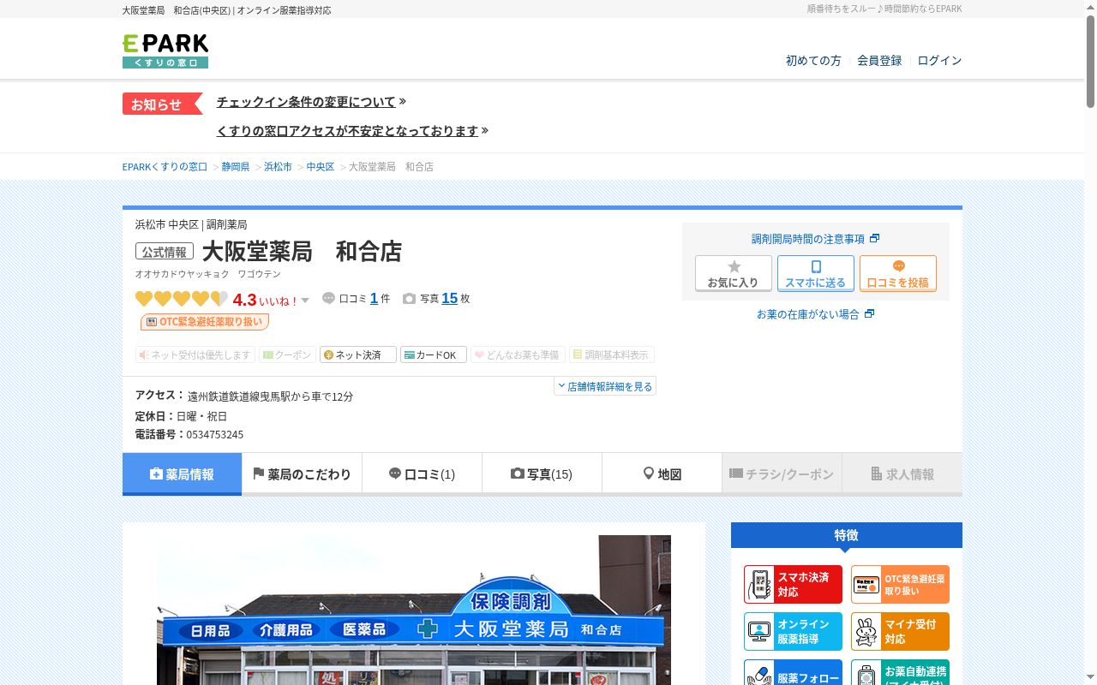
Task: Click the マイナ受付対応 feature badge
Action: [x=900, y=632]
